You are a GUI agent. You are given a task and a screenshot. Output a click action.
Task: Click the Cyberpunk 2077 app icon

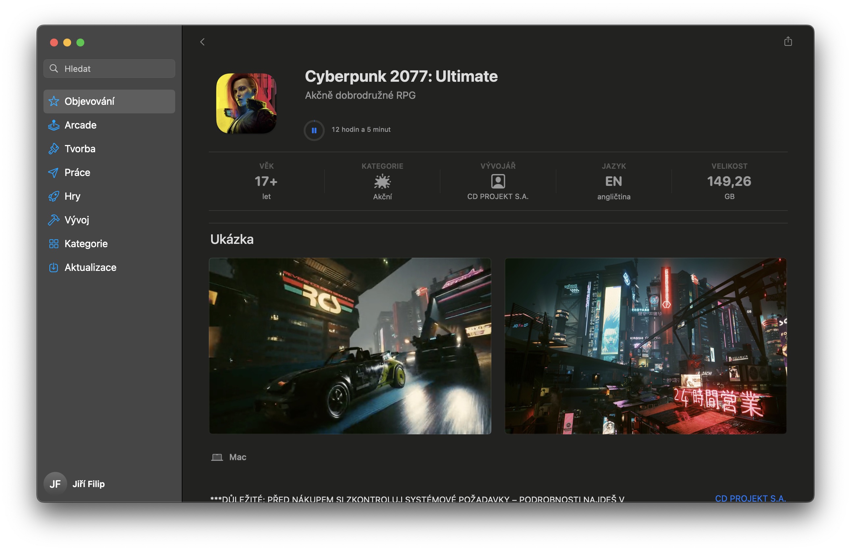(x=246, y=103)
